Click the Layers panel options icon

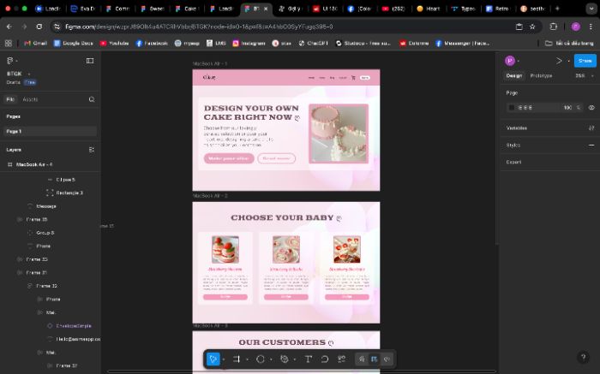click(92, 150)
